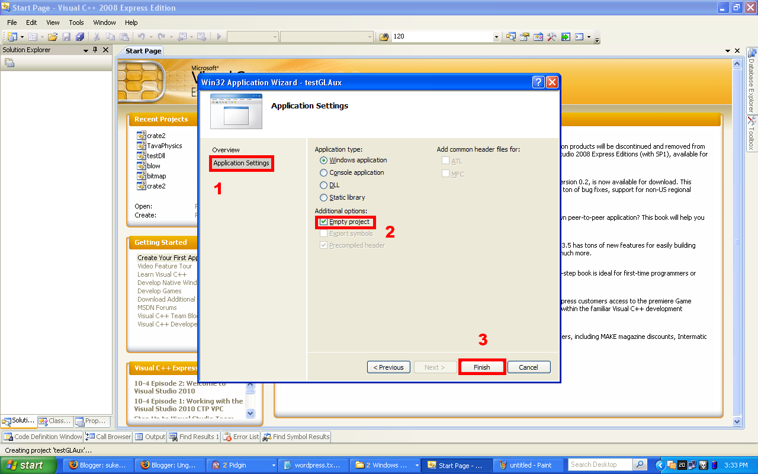Select Windows application radio button

pos(323,160)
